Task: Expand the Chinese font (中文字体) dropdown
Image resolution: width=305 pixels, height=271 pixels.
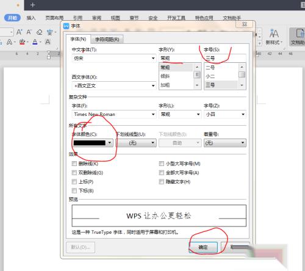Action: pyautogui.click(x=153, y=59)
